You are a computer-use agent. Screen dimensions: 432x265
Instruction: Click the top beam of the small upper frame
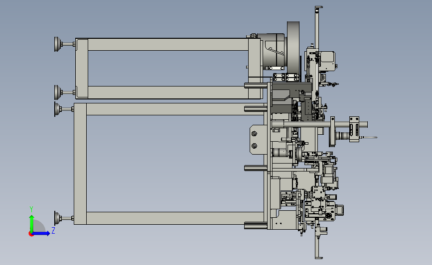(x=168, y=45)
